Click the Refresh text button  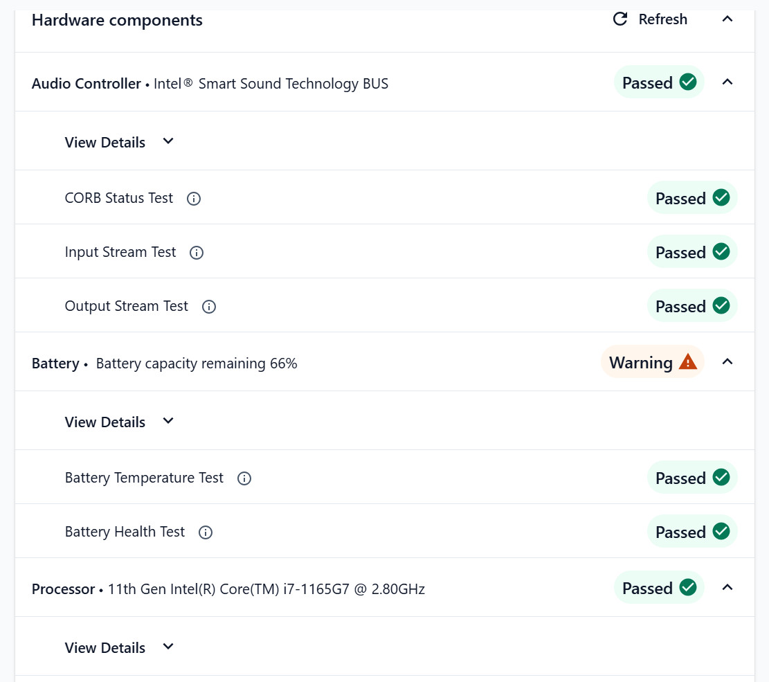pos(662,19)
